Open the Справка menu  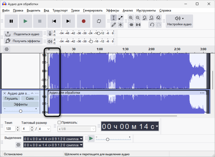click(165, 10)
